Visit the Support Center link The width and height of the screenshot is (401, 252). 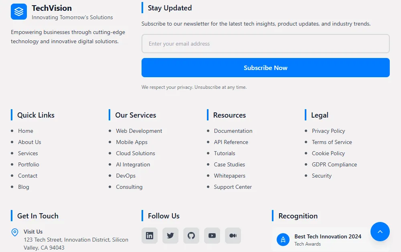coord(233,187)
